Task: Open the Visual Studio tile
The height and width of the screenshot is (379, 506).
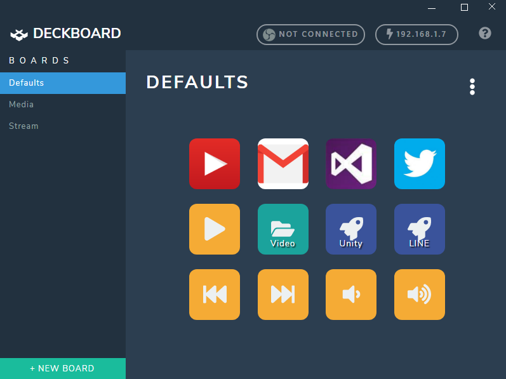Action: [351, 164]
